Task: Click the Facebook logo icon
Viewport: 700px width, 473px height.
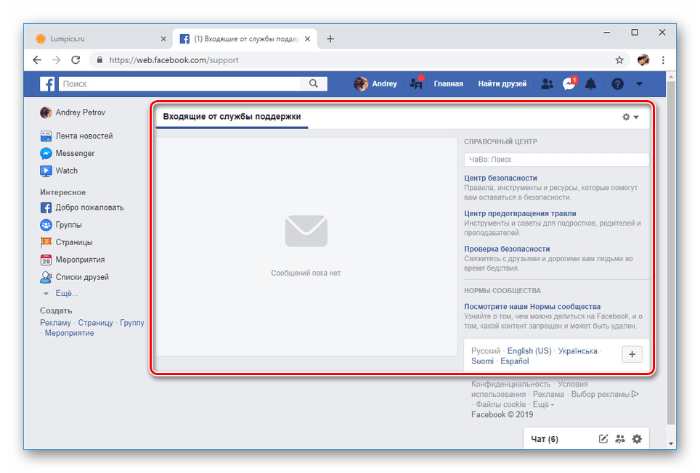Action: click(x=47, y=84)
